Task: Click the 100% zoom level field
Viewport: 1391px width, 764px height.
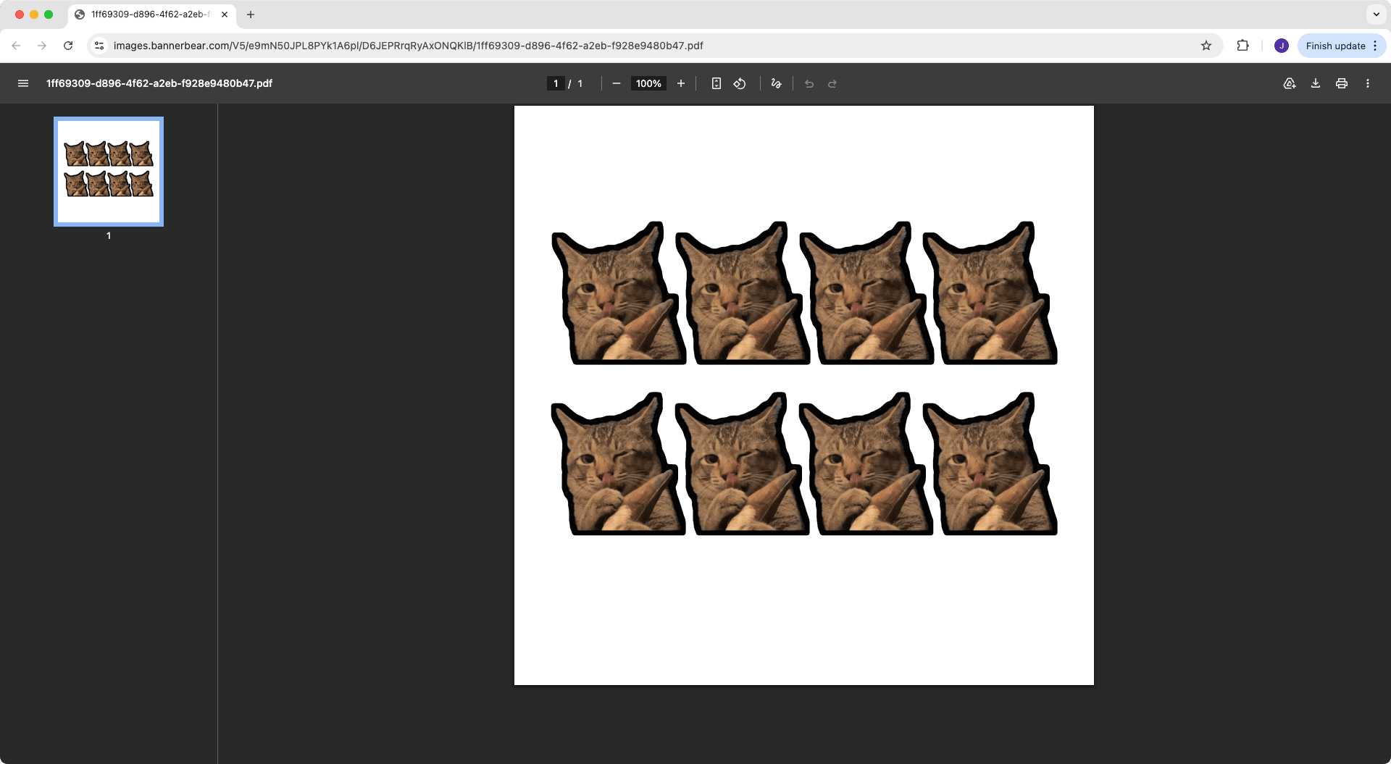Action: tap(648, 83)
